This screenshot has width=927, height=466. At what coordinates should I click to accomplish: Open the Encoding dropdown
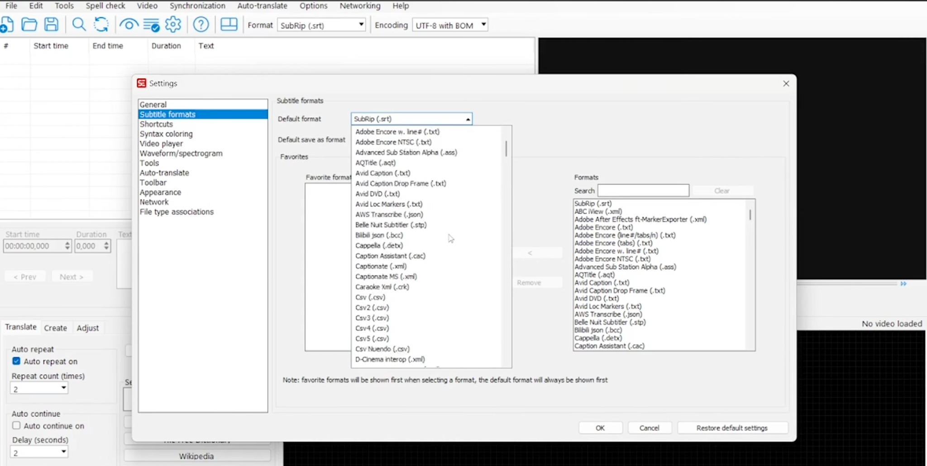click(x=484, y=25)
